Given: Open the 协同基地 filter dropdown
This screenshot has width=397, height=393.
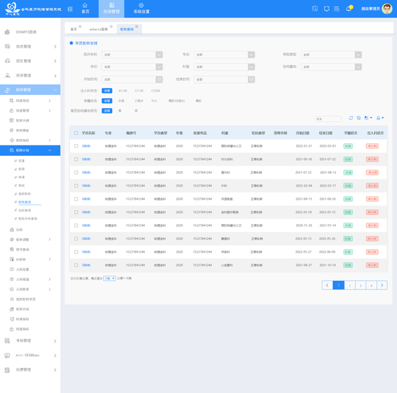Looking at the screenshot, I should [x=331, y=67].
